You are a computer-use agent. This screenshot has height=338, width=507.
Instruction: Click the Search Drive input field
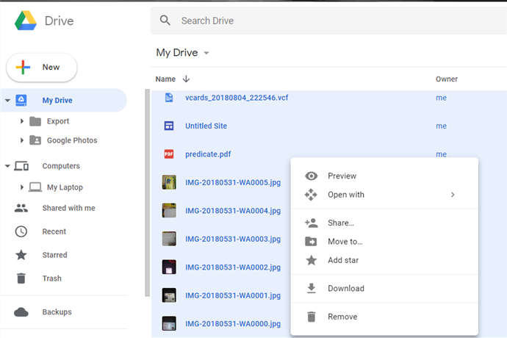pos(323,21)
